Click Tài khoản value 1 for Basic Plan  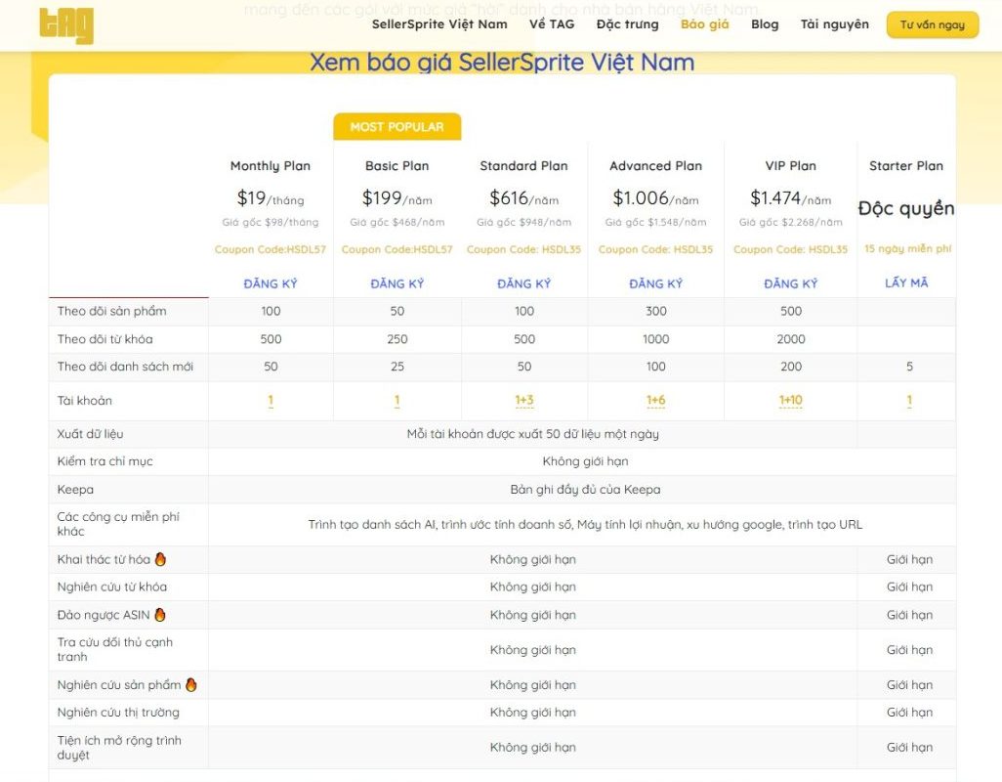click(x=397, y=400)
